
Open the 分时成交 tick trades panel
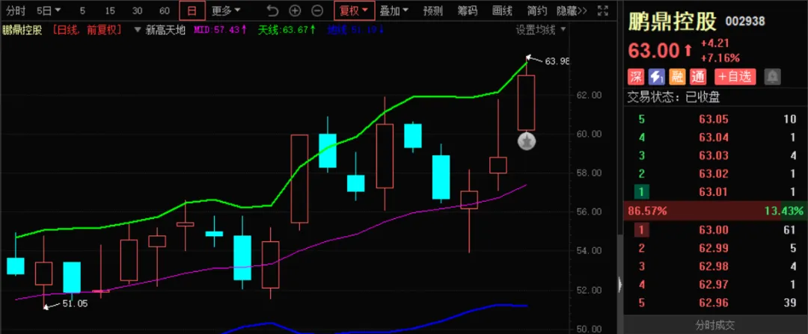[x=715, y=325]
